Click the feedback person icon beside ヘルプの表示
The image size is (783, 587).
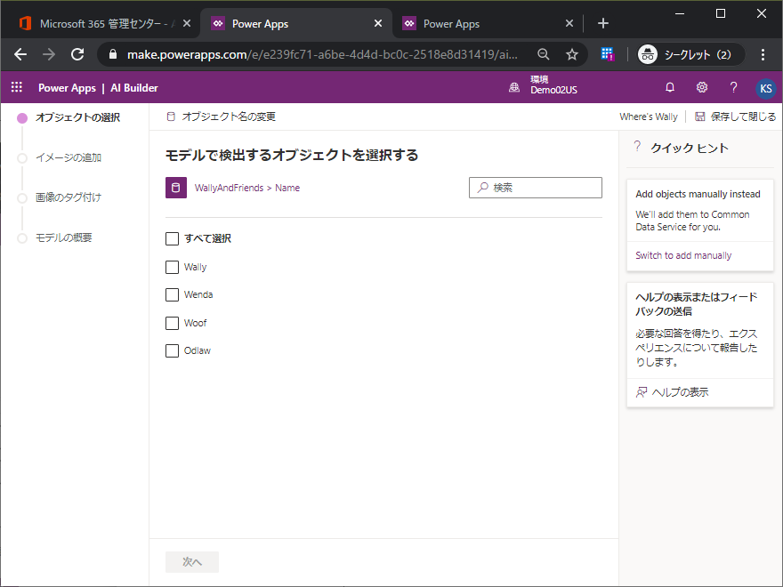(642, 392)
